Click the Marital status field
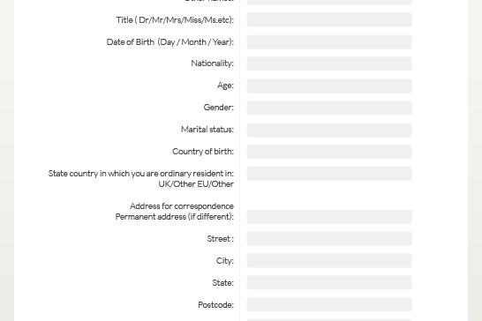 click(329, 130)
